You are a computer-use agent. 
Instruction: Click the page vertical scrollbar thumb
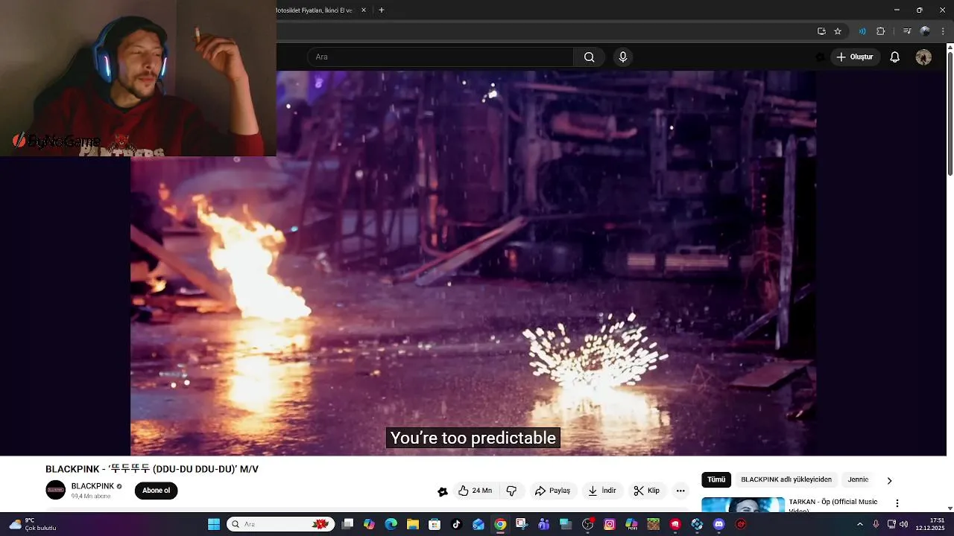(x=950, y=114)
